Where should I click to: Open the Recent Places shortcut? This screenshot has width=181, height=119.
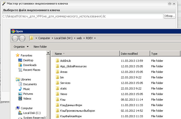coord(32,70)
